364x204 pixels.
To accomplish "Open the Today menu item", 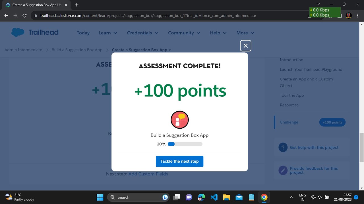I will [x=83, y=33].
